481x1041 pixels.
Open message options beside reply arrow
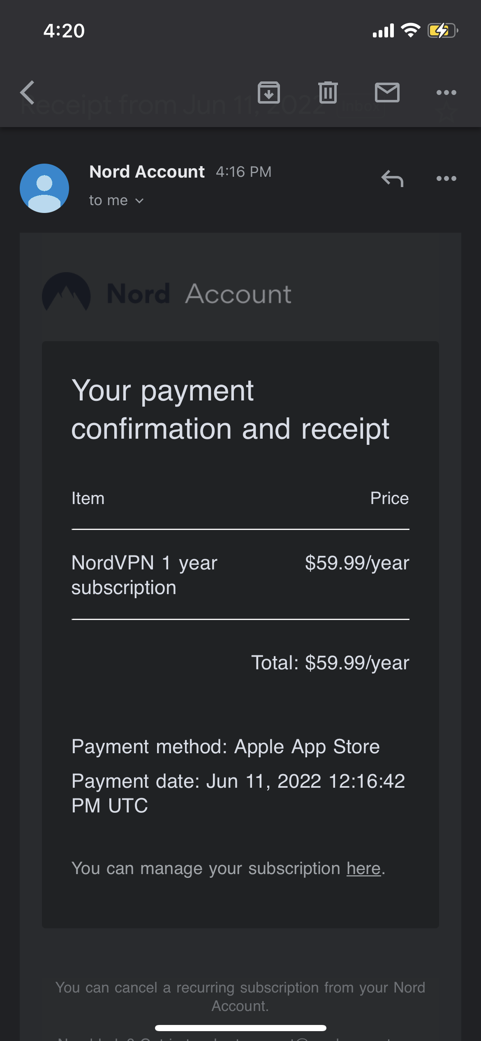click(x=446, y=179)
